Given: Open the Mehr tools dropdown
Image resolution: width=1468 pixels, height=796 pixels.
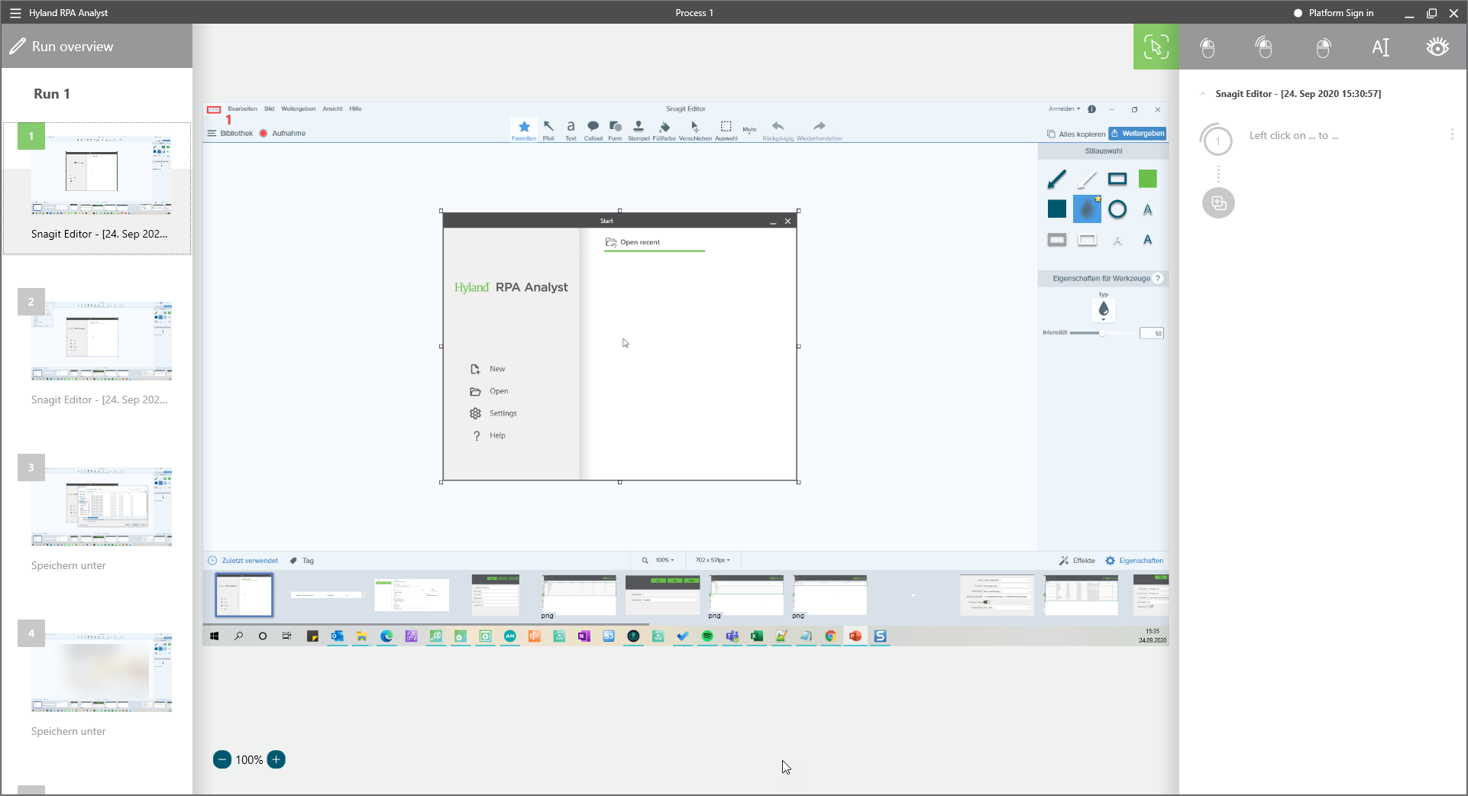Looking at the screenshot, I should [749, 129].
